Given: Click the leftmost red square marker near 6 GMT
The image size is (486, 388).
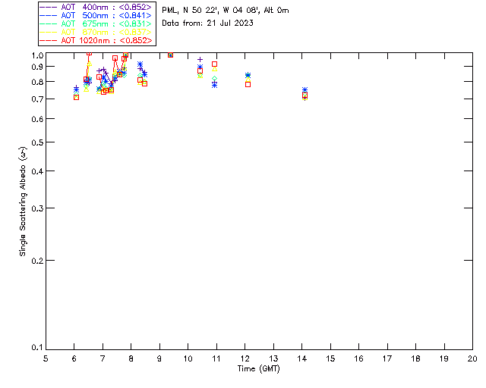Looking at the screenshot, I should tap(76, 97).
